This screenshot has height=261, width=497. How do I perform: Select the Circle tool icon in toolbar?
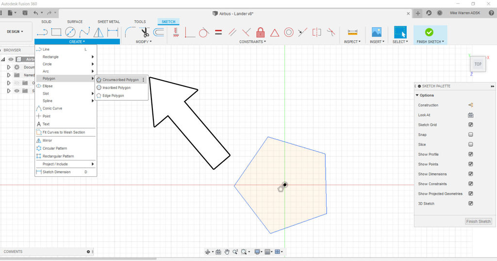pos(70,32)
